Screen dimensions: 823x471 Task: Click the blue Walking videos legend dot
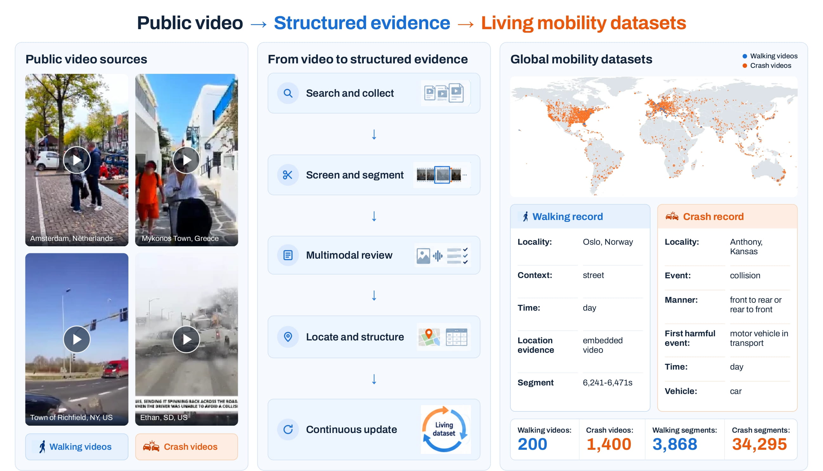tap(745, 56)
